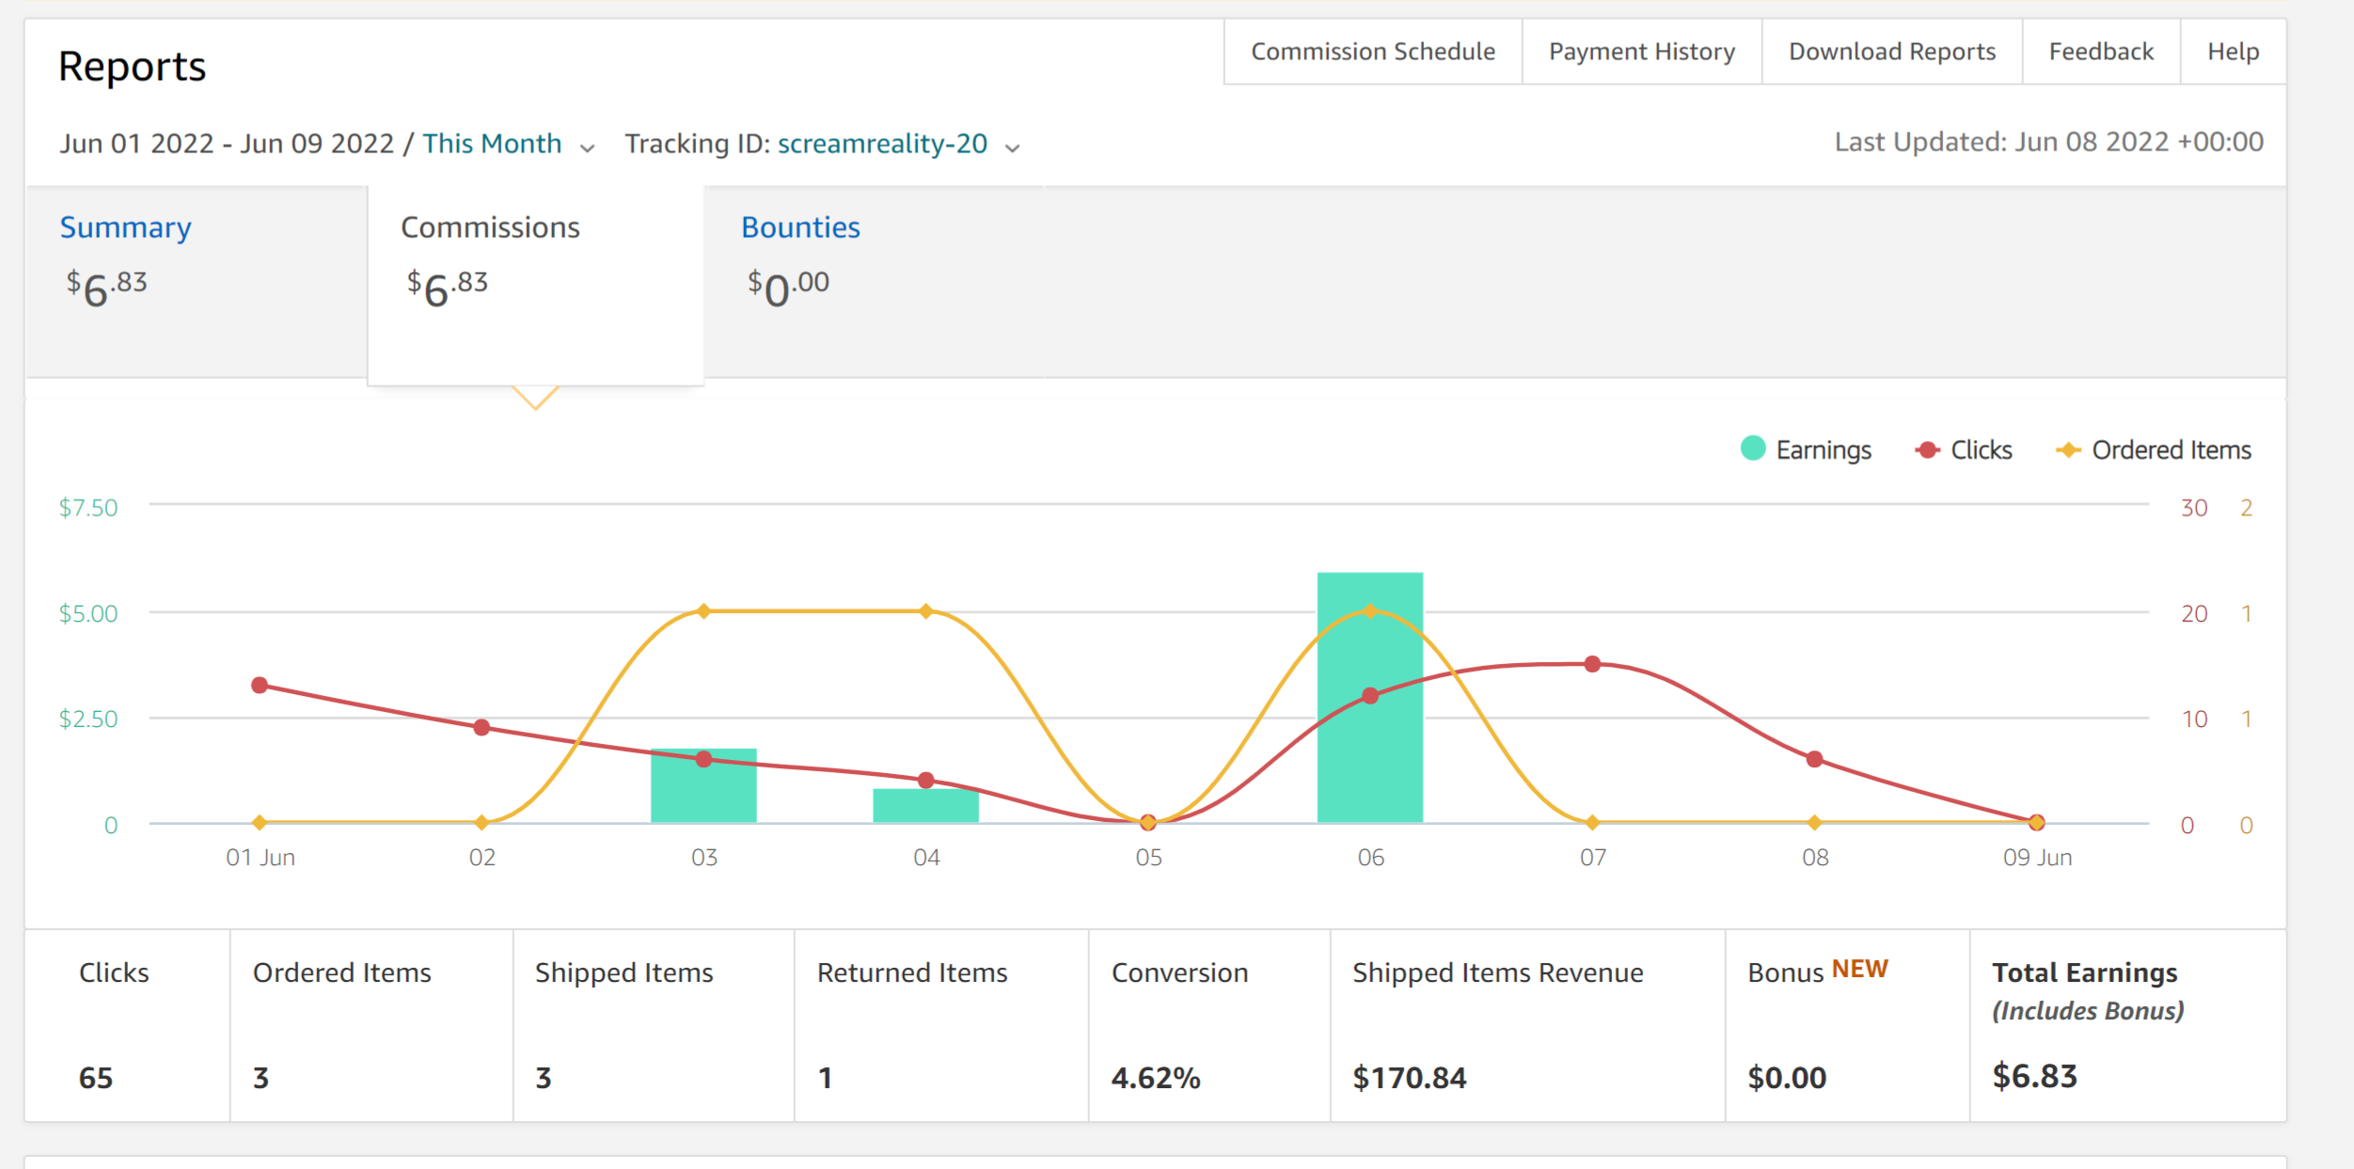
Task: Open the screamreality-20 tracking ID selector
Action: (882, 143)
